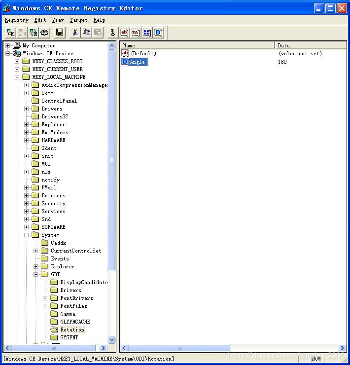
Task: Click the My Computer icon in tree
Action: [17, 45]
